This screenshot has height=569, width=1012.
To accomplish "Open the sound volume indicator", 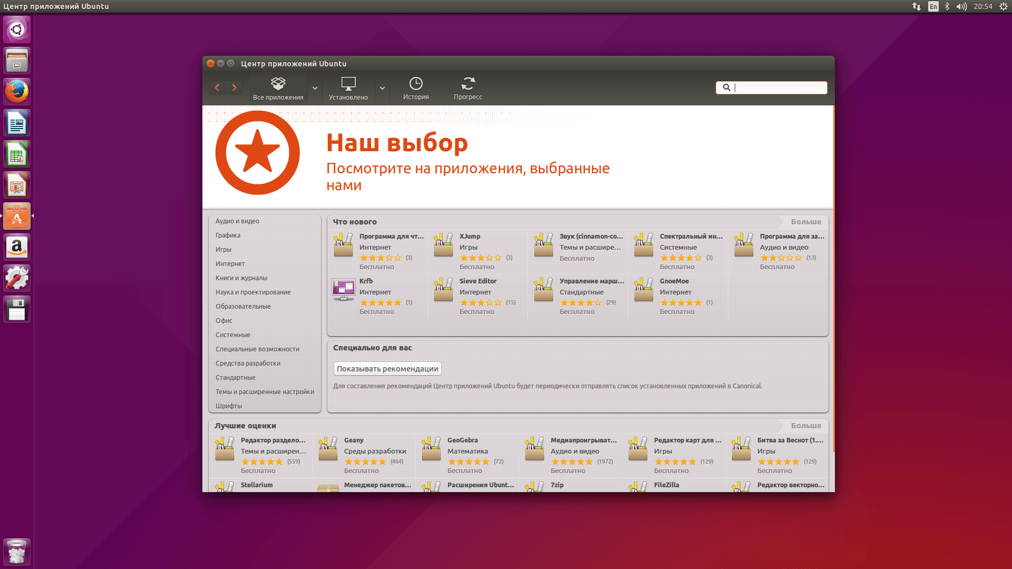I will coord(961,6).
